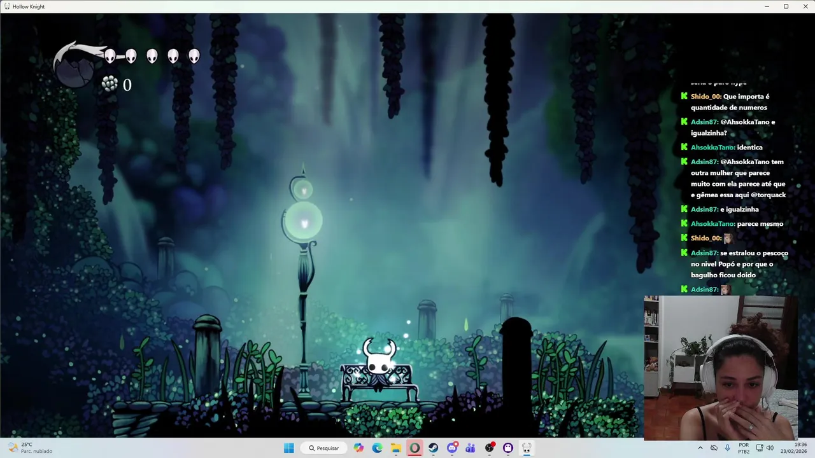Click the Geo count showing 0

click(127, 85)
